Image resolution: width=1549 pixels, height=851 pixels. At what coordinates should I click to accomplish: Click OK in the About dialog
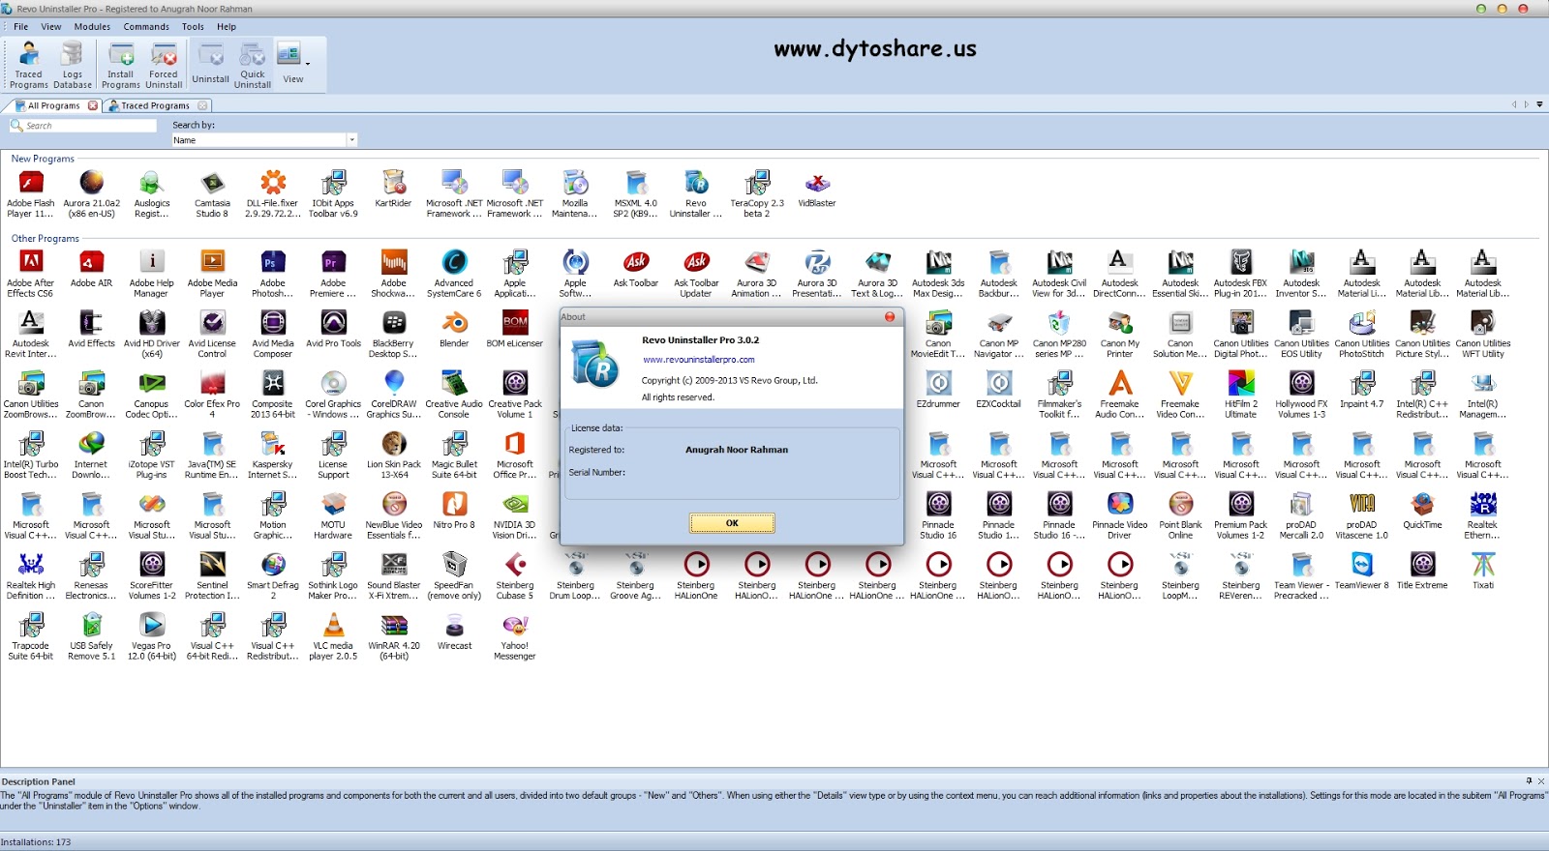click(x=732, y=523)
